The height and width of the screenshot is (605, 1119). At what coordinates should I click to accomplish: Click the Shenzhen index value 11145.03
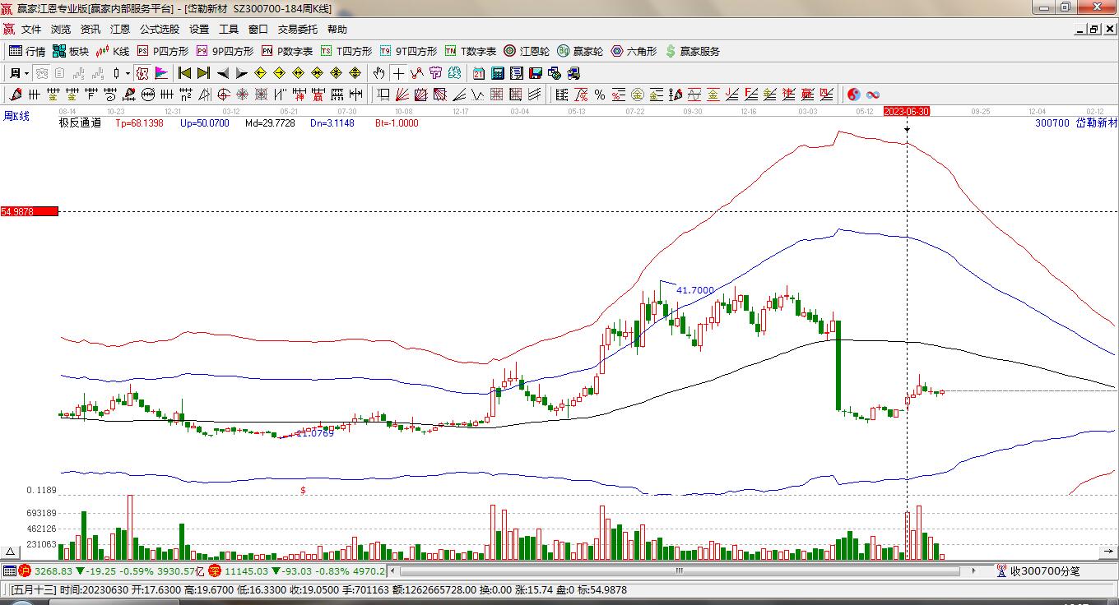[247, 570]
